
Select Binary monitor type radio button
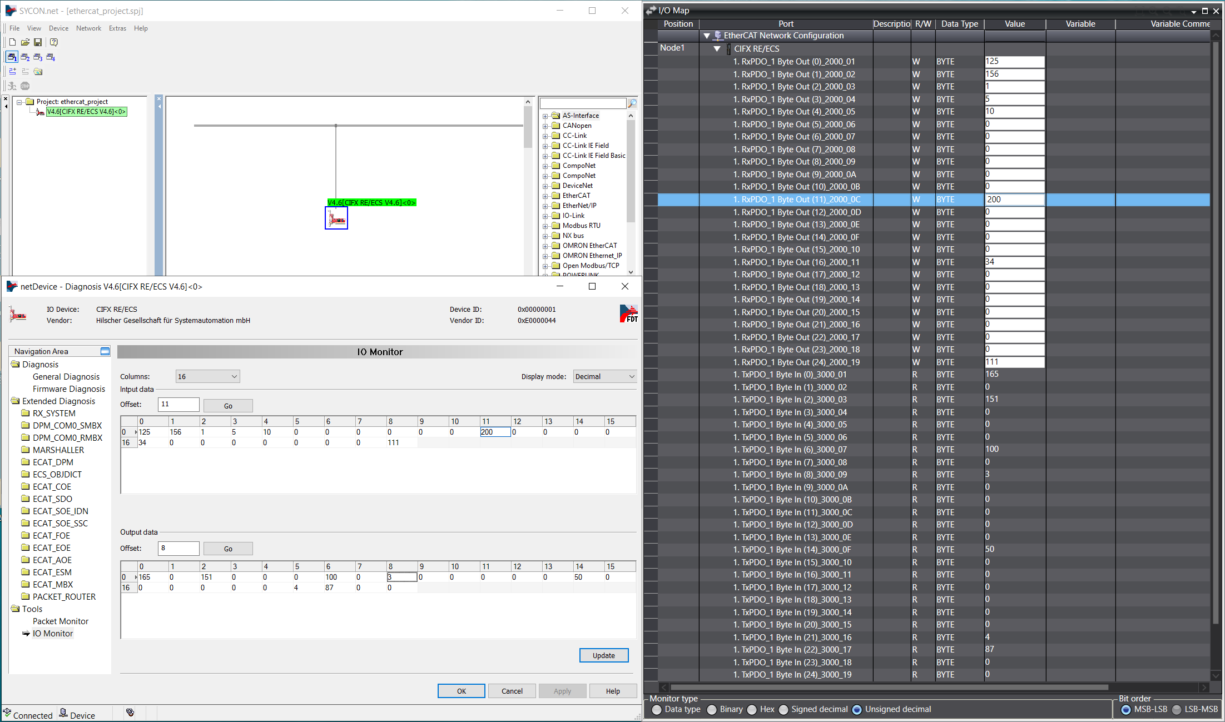[712, 709]
